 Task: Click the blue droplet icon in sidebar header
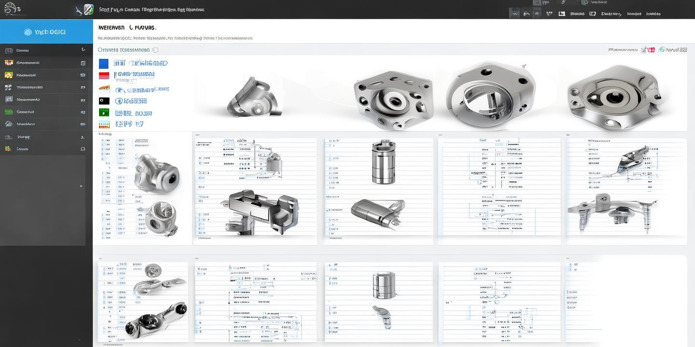tap(28, 32)
